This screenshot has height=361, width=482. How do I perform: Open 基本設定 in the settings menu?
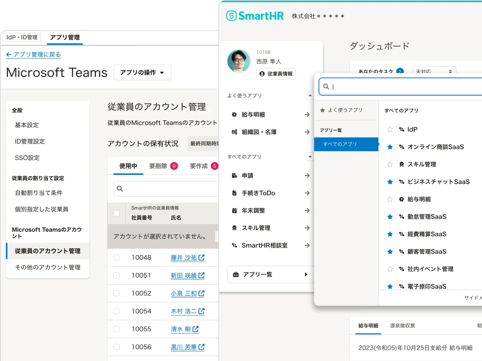tap(27, 125)
